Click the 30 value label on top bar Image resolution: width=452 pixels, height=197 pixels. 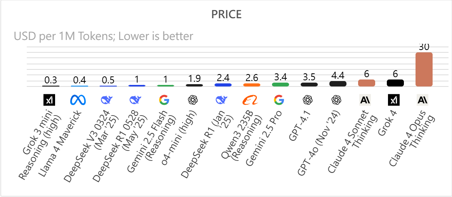click(424, 47)
